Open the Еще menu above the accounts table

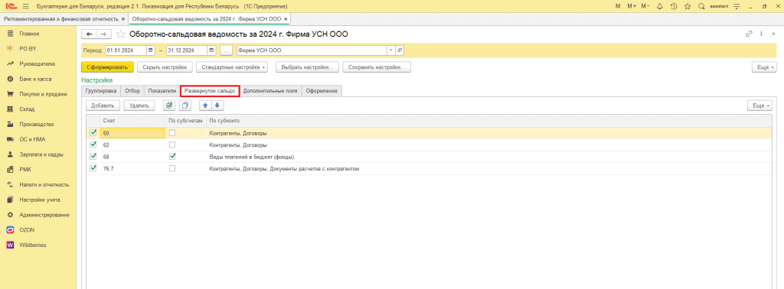click(759, 106)
